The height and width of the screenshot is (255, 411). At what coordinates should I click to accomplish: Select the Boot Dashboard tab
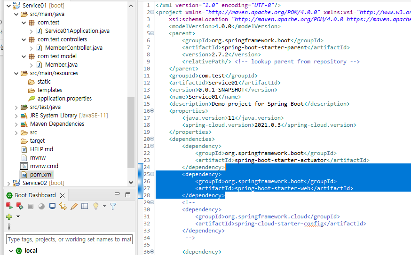coord(35,195)
